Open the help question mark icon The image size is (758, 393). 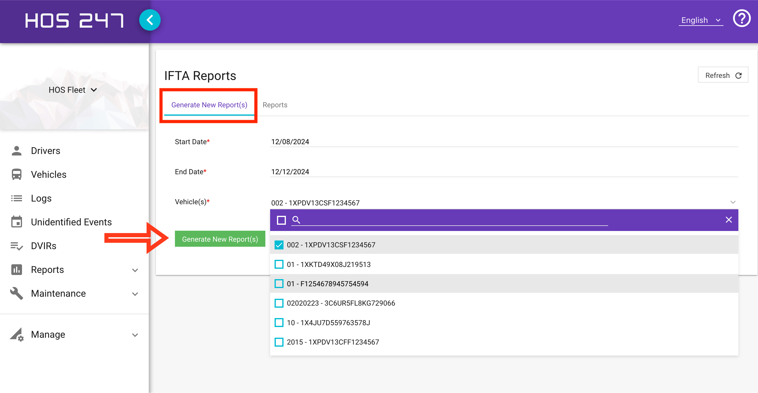(x=742, y=19)
